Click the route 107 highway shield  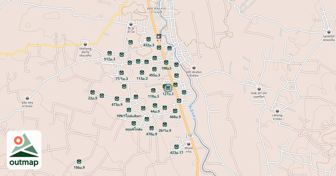[190, 136]
